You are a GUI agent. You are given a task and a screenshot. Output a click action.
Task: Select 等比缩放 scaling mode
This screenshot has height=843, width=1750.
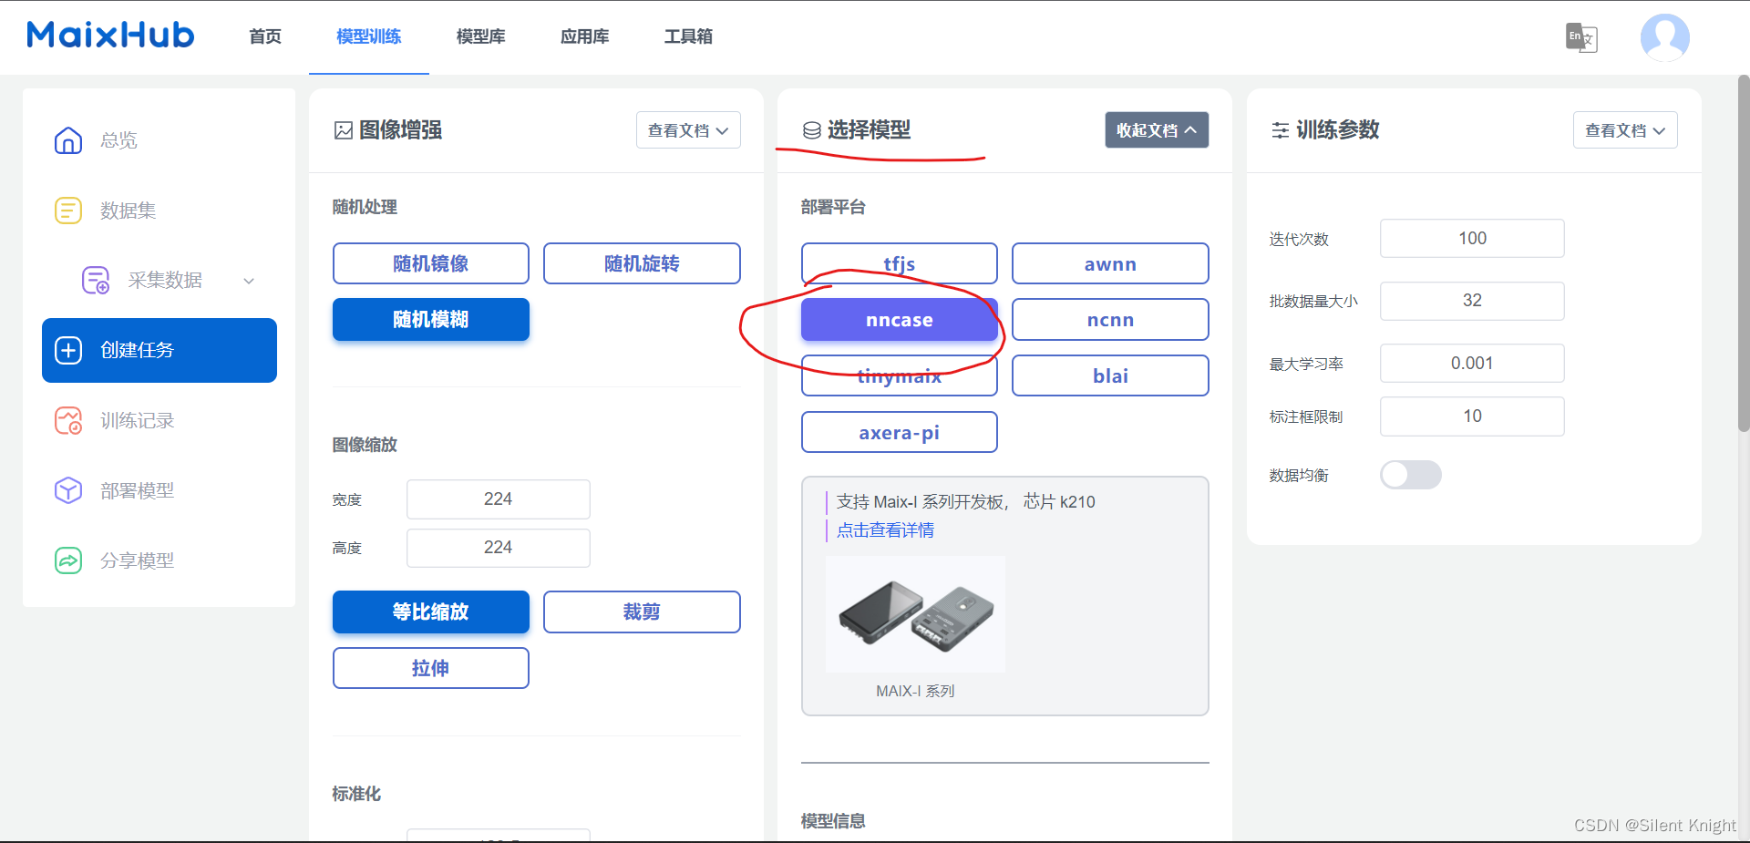click(431, 612)
